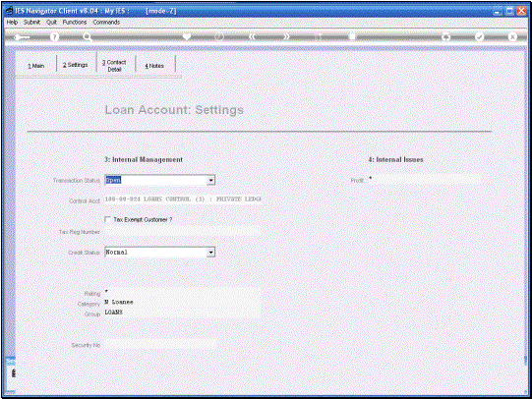Open the Commands menu

click(106, 22)
